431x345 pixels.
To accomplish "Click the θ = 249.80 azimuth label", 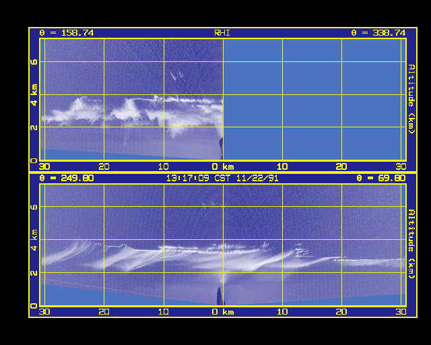I will 67,178.
